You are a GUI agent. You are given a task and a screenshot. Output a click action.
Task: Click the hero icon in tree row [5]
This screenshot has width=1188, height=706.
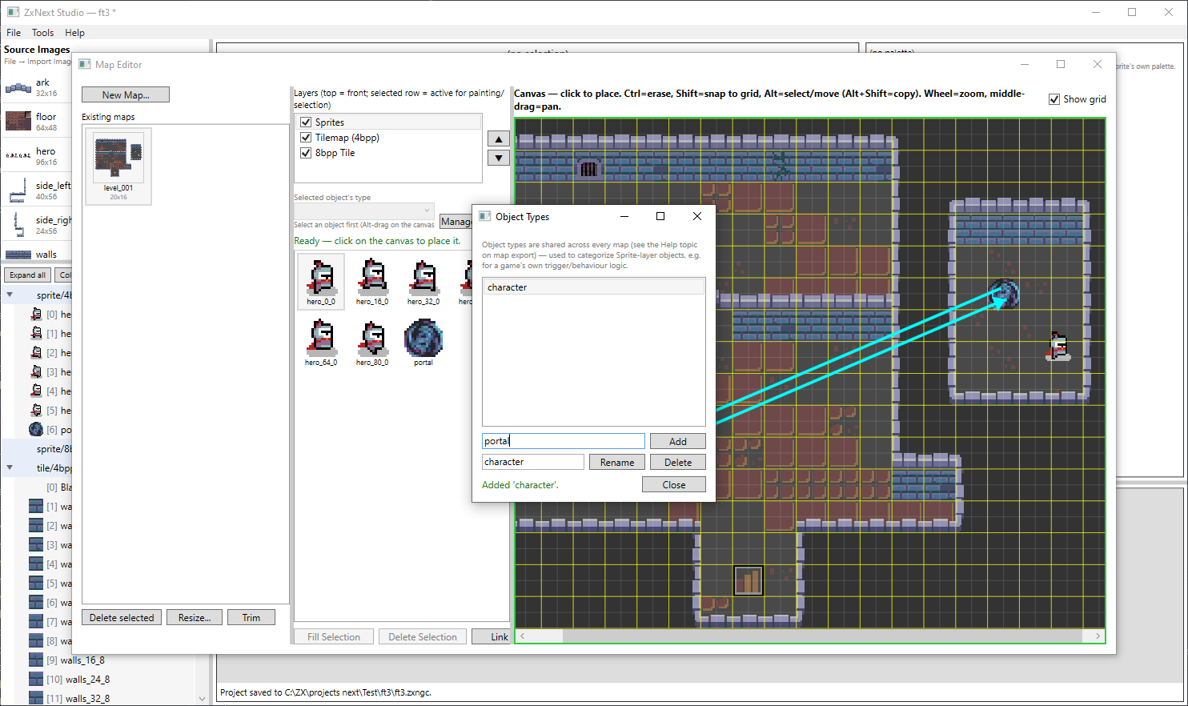[36, 411]
